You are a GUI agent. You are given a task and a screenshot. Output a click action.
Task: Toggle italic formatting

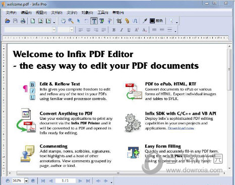coord(122,30)
